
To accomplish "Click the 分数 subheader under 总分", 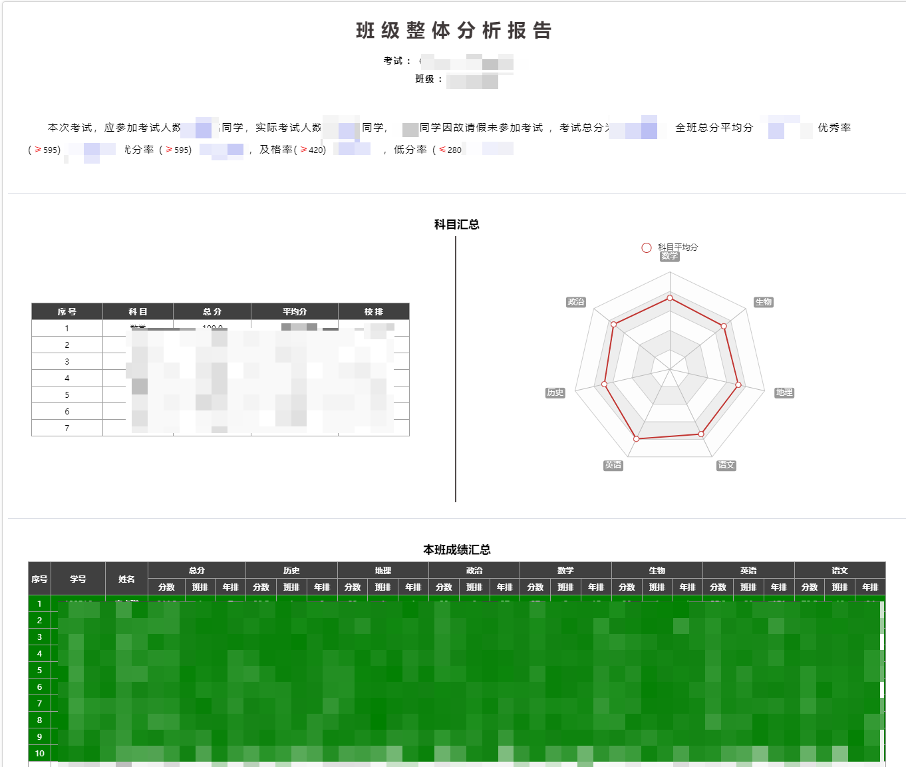I will click(x=166, y=587).
